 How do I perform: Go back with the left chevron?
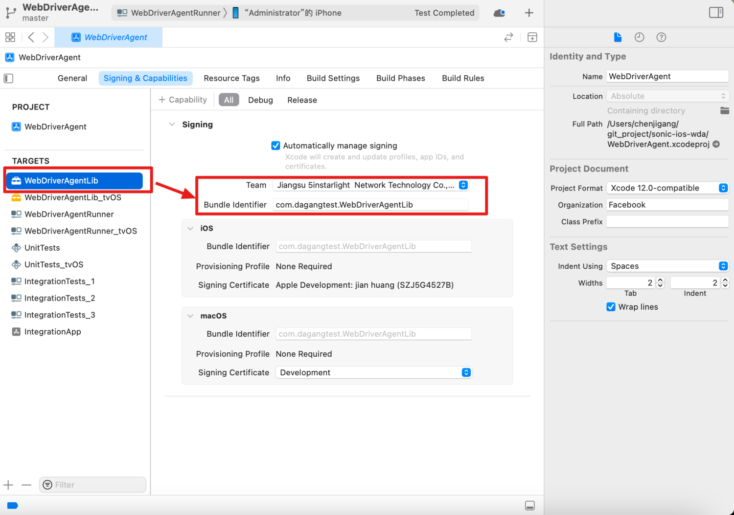(31, 37)
